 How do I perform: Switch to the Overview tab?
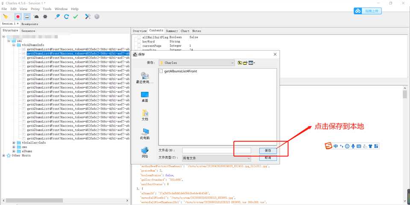140,31
